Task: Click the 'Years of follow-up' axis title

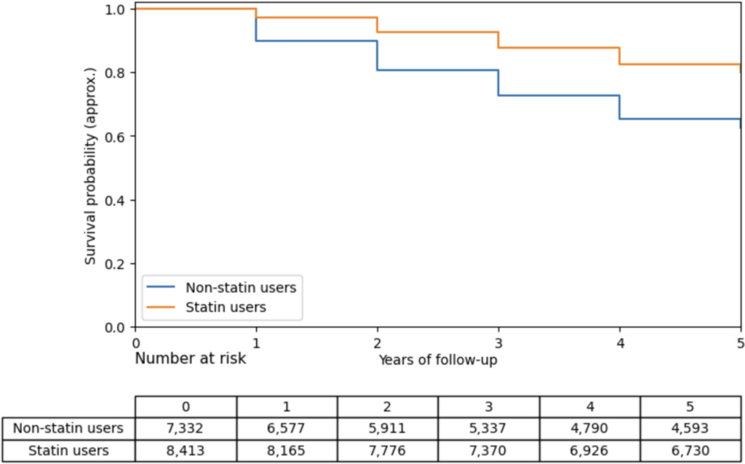Action: tap(437, 360)
